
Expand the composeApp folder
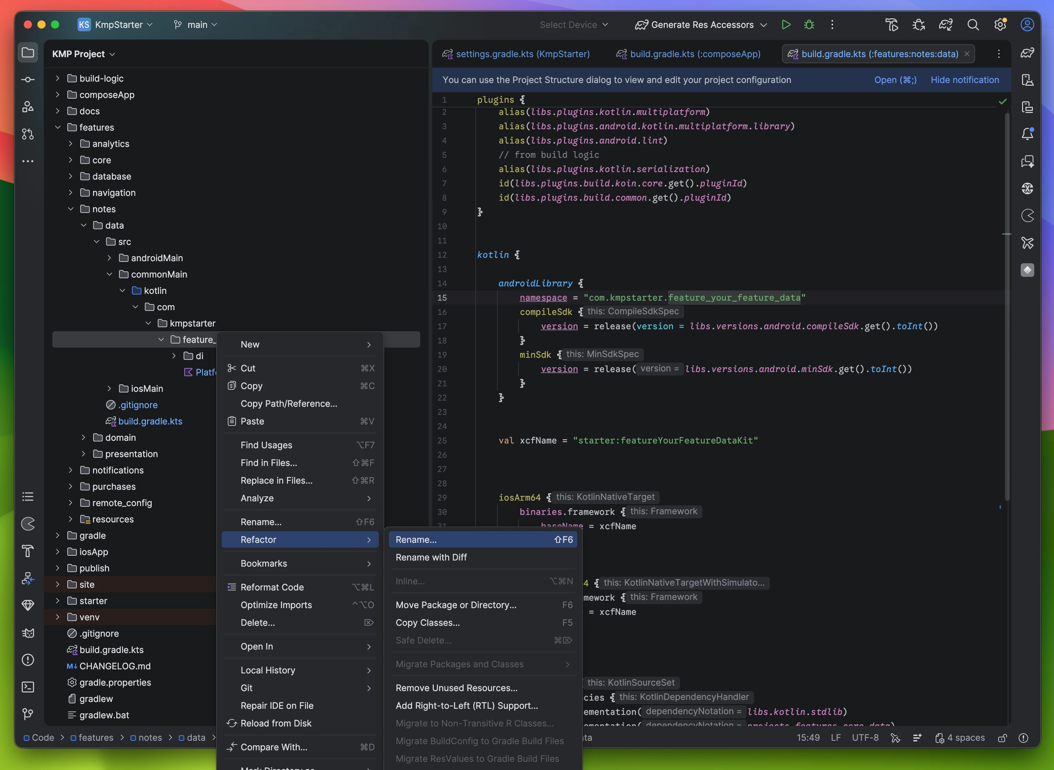coord(57,95)
